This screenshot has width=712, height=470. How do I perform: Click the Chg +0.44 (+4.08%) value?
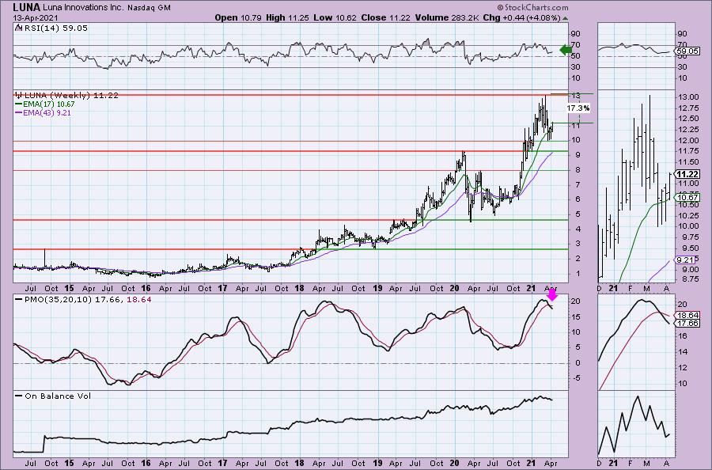522,17
